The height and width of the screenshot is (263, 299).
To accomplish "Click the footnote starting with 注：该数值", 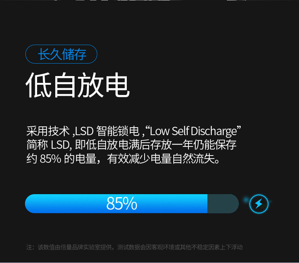I will (134, 247).
